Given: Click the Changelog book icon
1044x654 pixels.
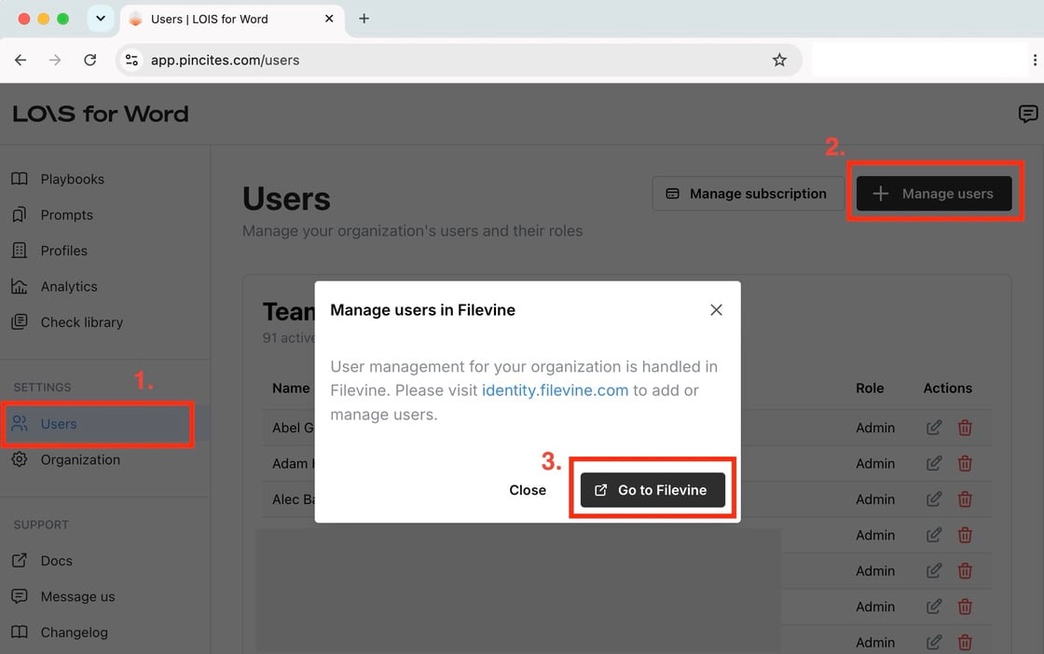Looking at the screenshot, I should tap(20, 633).
